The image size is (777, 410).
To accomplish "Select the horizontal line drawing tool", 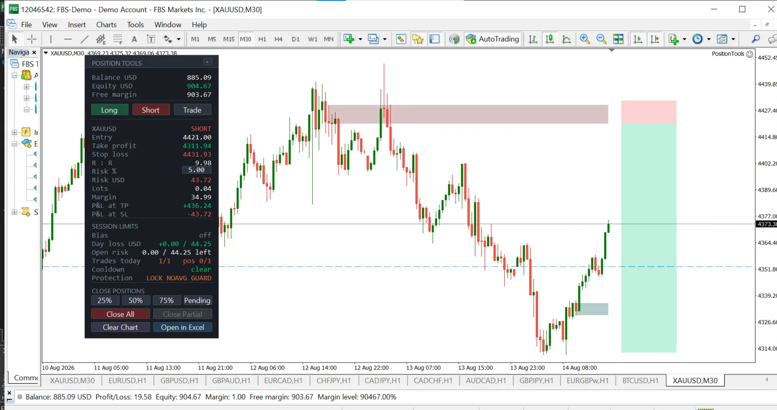I will pos(68,39).
